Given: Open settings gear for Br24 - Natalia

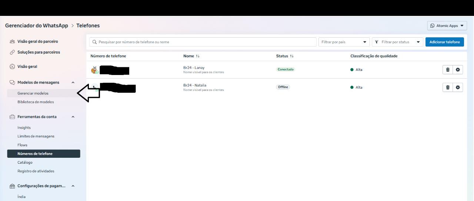Looking at the screenshot, I should [458, 87].
